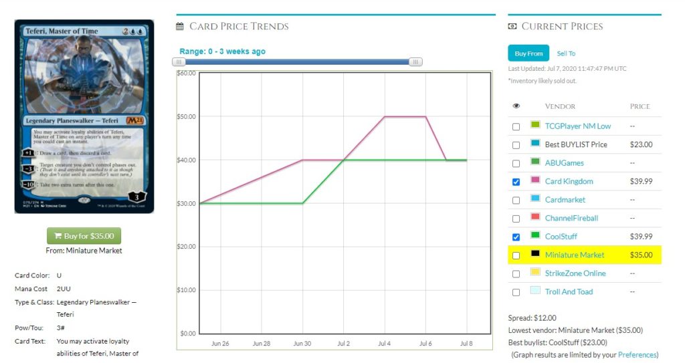Open the TCGPlayer NM Low vendor link
Screen dimensions: 685x363
point(577,126)
